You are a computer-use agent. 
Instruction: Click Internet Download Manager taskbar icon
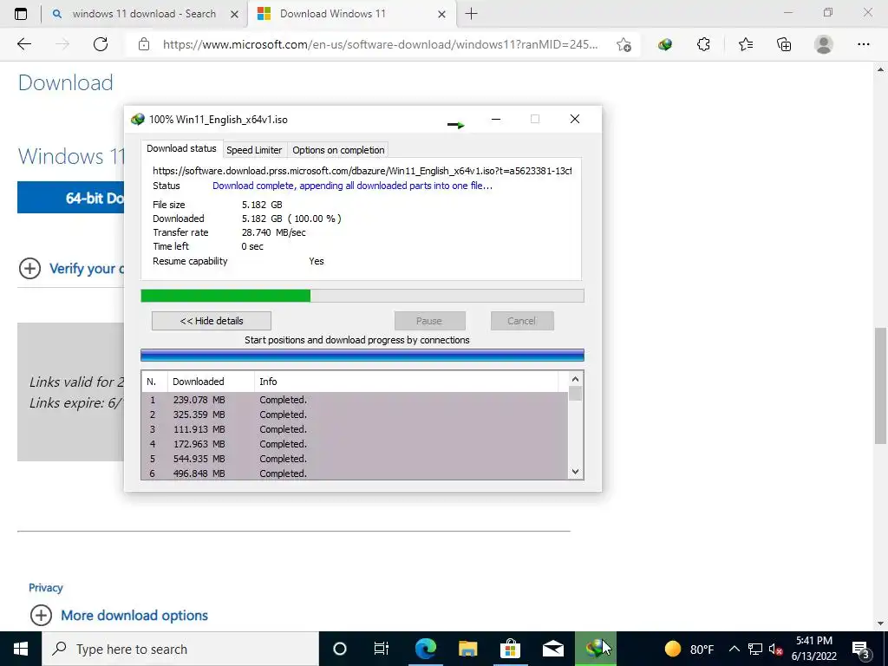(x=595, y=649)
